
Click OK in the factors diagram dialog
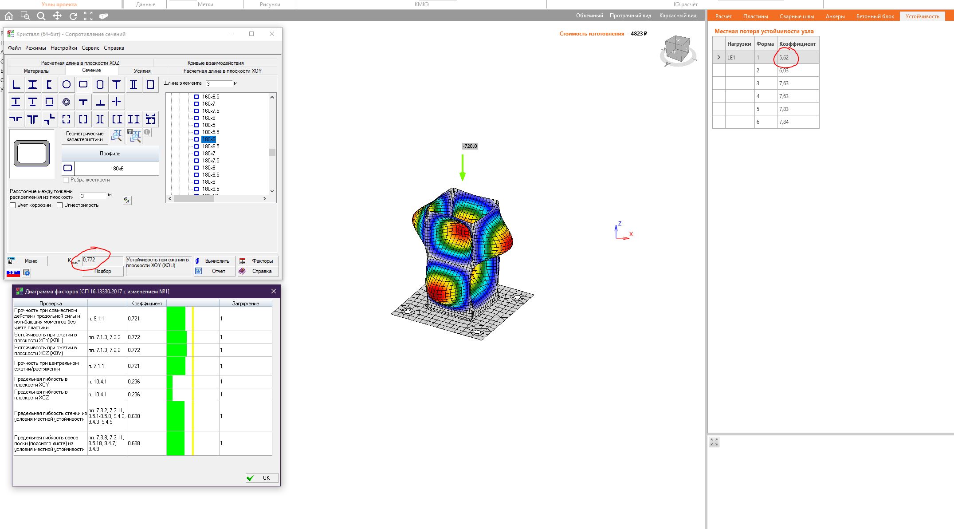[262, 478]
